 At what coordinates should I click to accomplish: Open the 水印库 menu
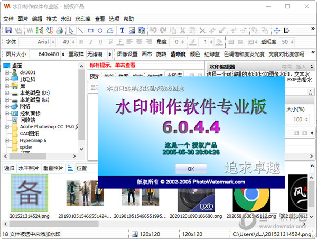coord(83,19)
